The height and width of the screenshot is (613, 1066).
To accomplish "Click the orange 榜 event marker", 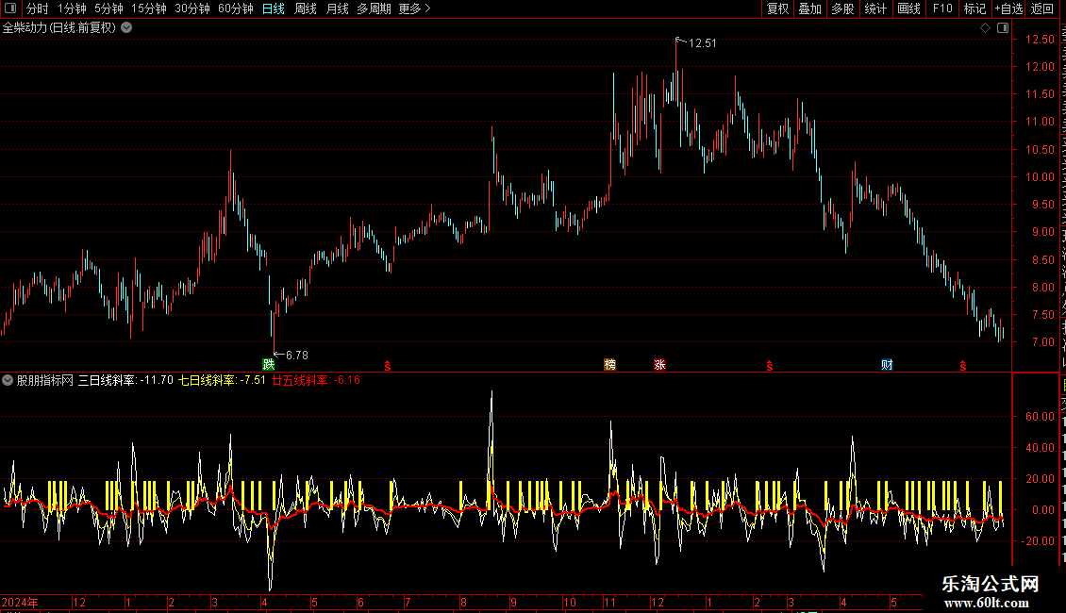I will (x=609, y=365).
